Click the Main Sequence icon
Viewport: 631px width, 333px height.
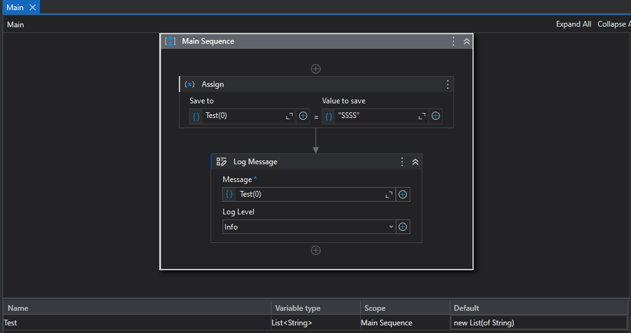[170, 41]
